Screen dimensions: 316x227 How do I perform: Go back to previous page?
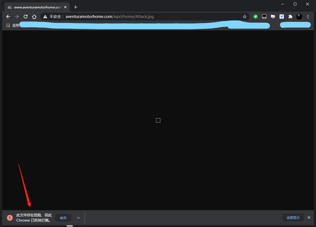(8, 17)
